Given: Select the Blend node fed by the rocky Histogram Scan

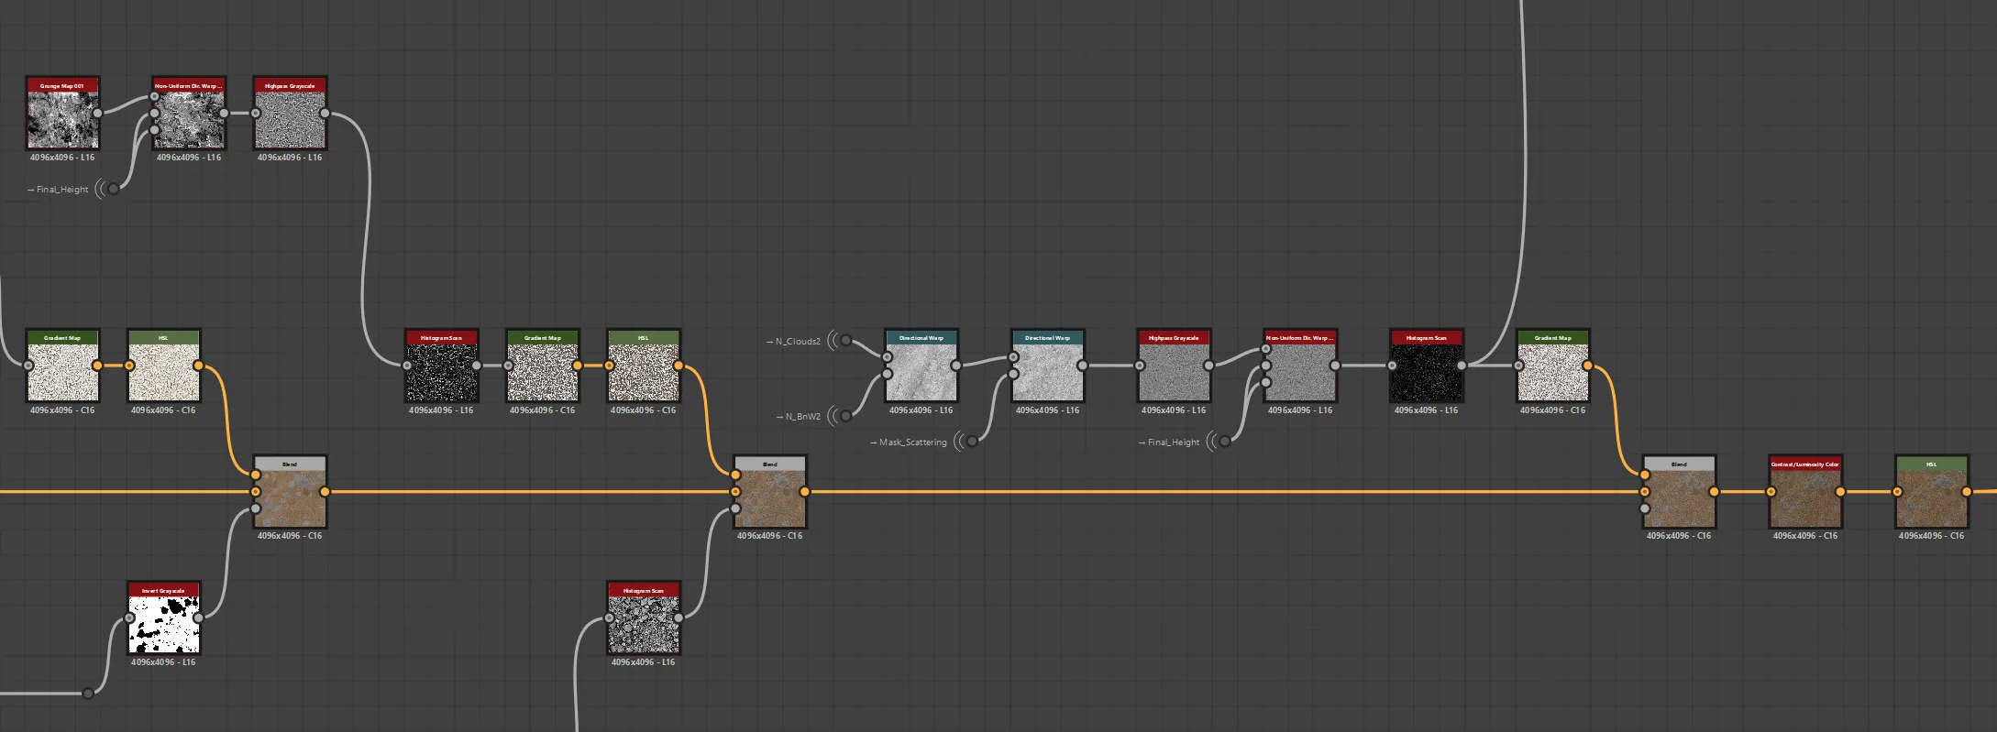Looking at the screenshot, I should [x=770, y=492].
